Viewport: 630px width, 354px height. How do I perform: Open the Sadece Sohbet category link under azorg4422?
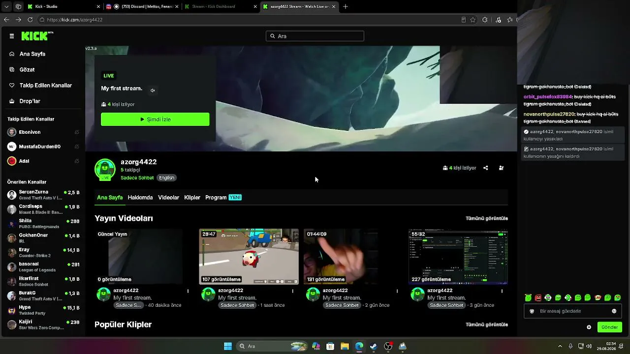pos(137,178)
